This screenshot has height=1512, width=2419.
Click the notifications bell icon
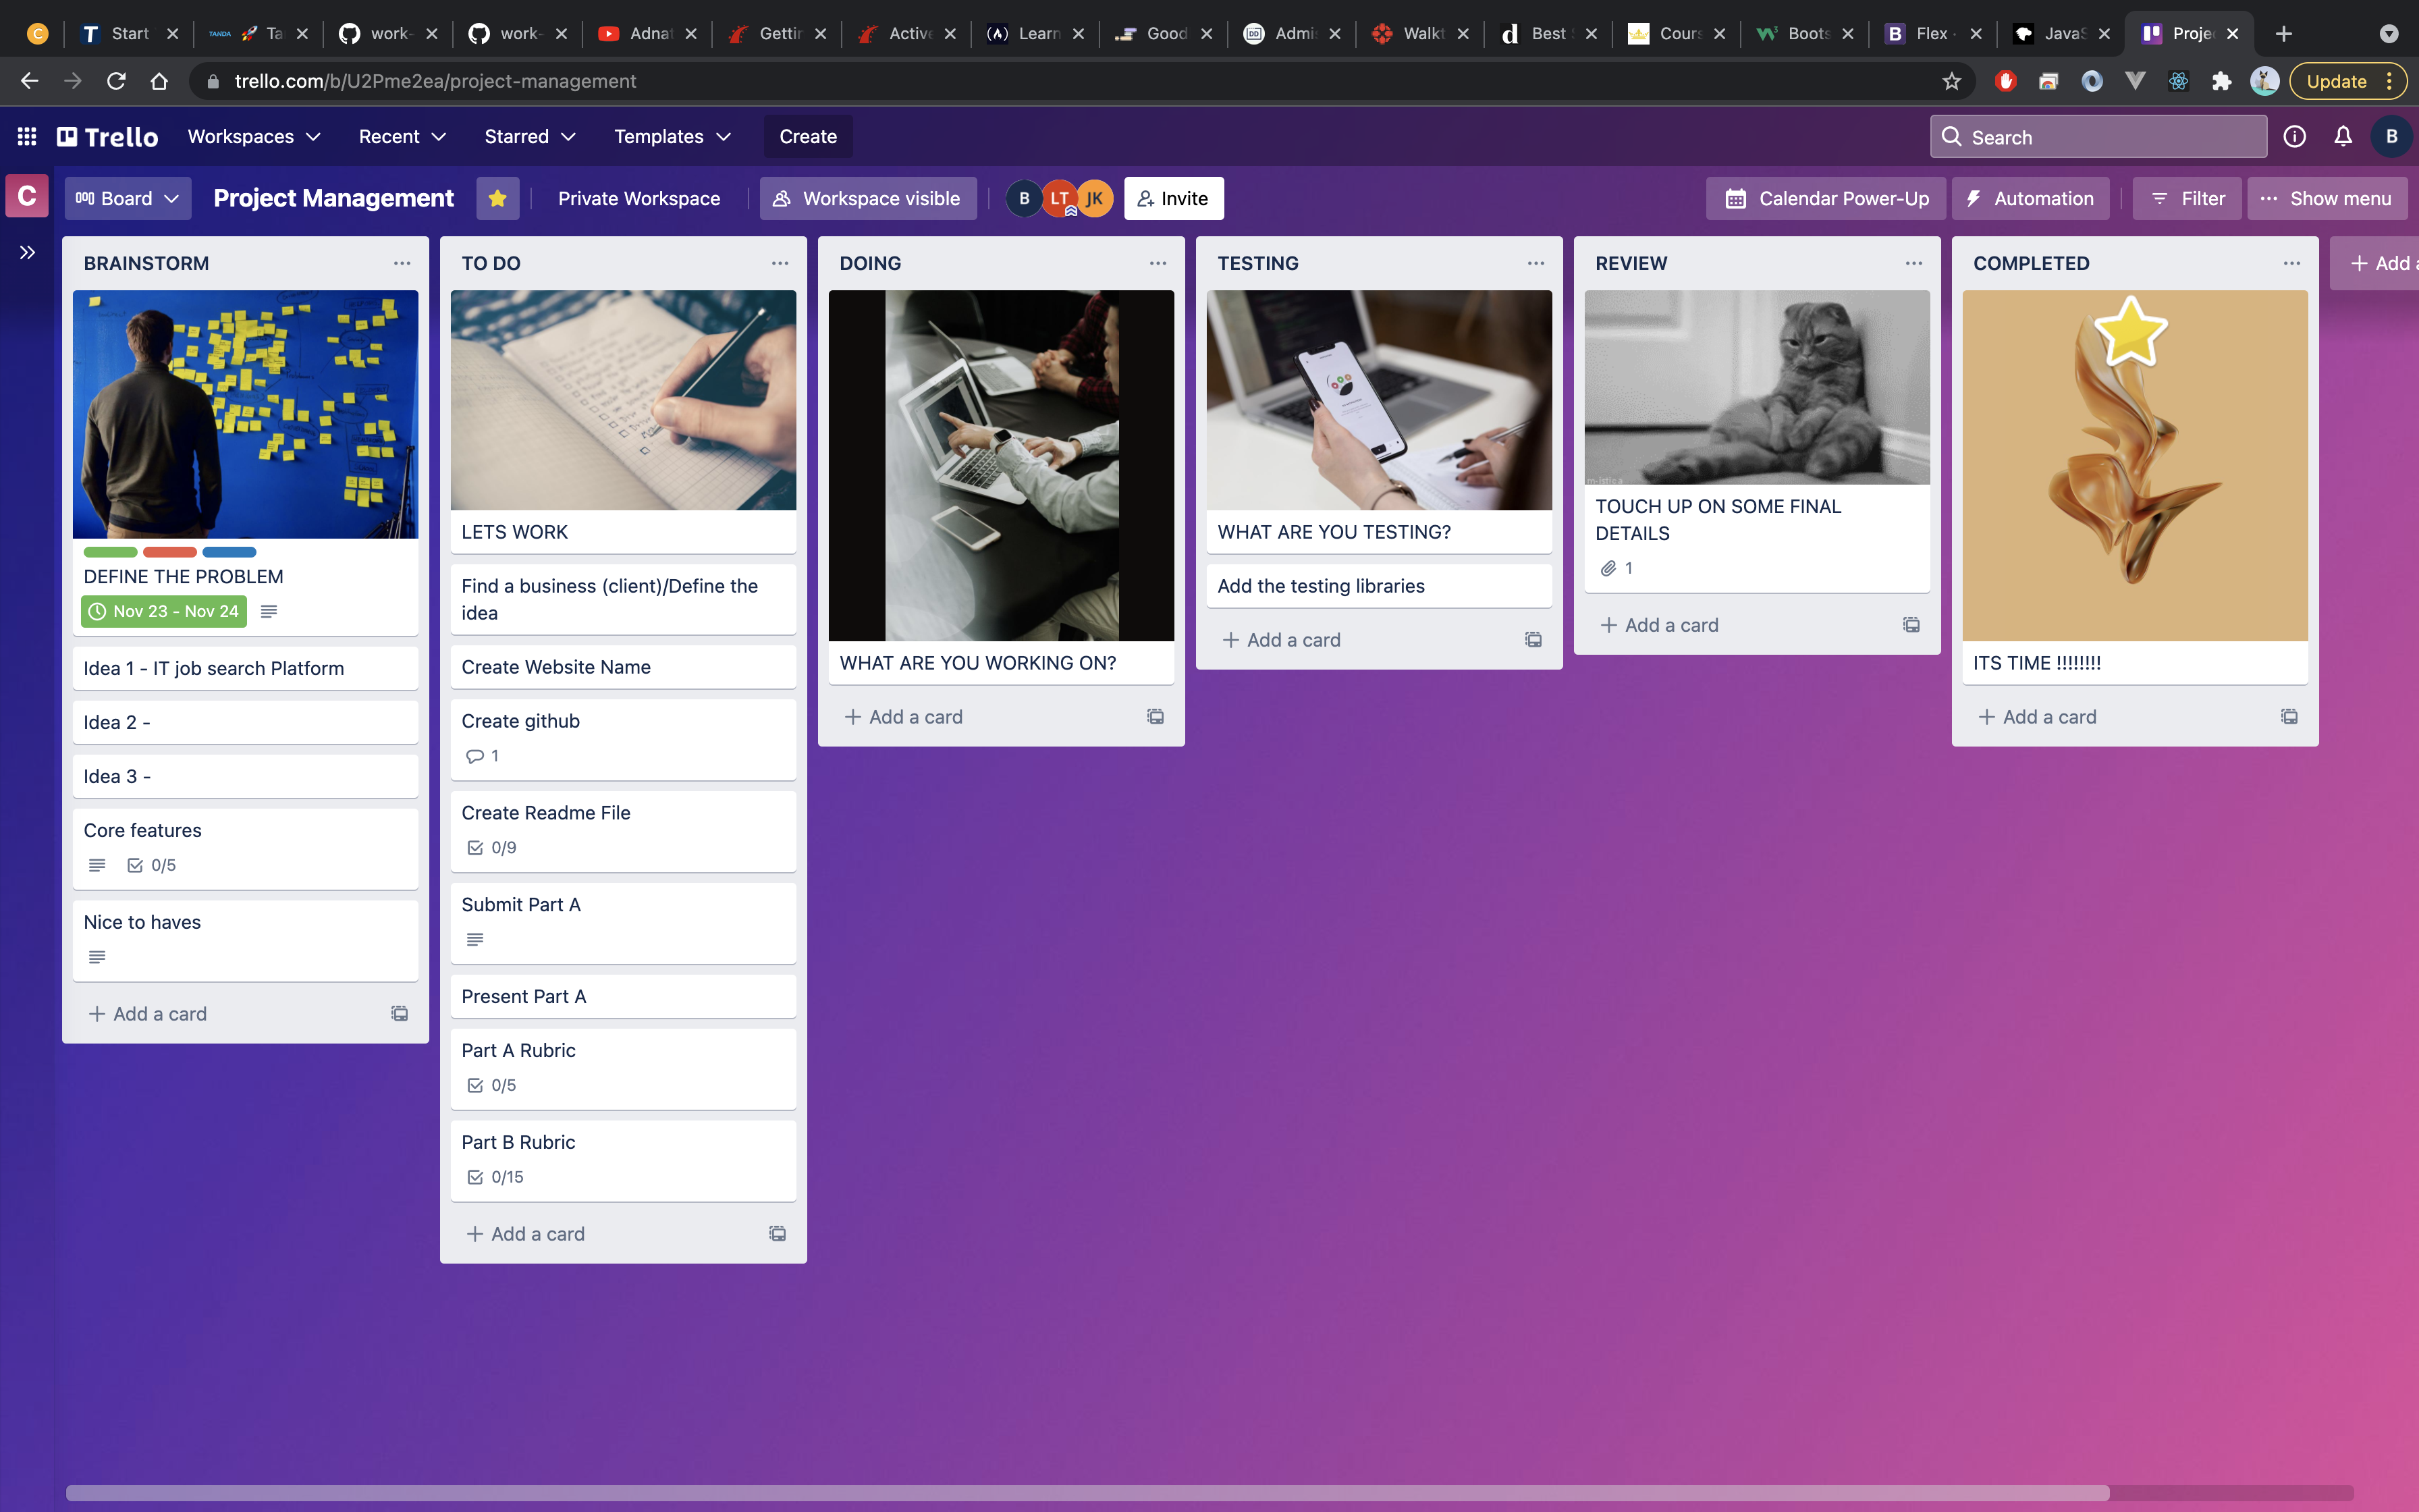(2343, 137)
